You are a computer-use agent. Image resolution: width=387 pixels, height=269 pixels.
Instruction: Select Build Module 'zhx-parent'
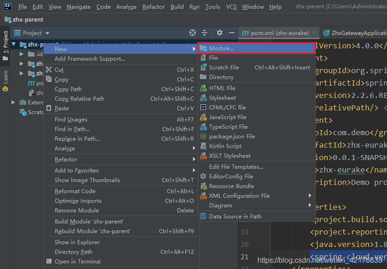point(121,222)
